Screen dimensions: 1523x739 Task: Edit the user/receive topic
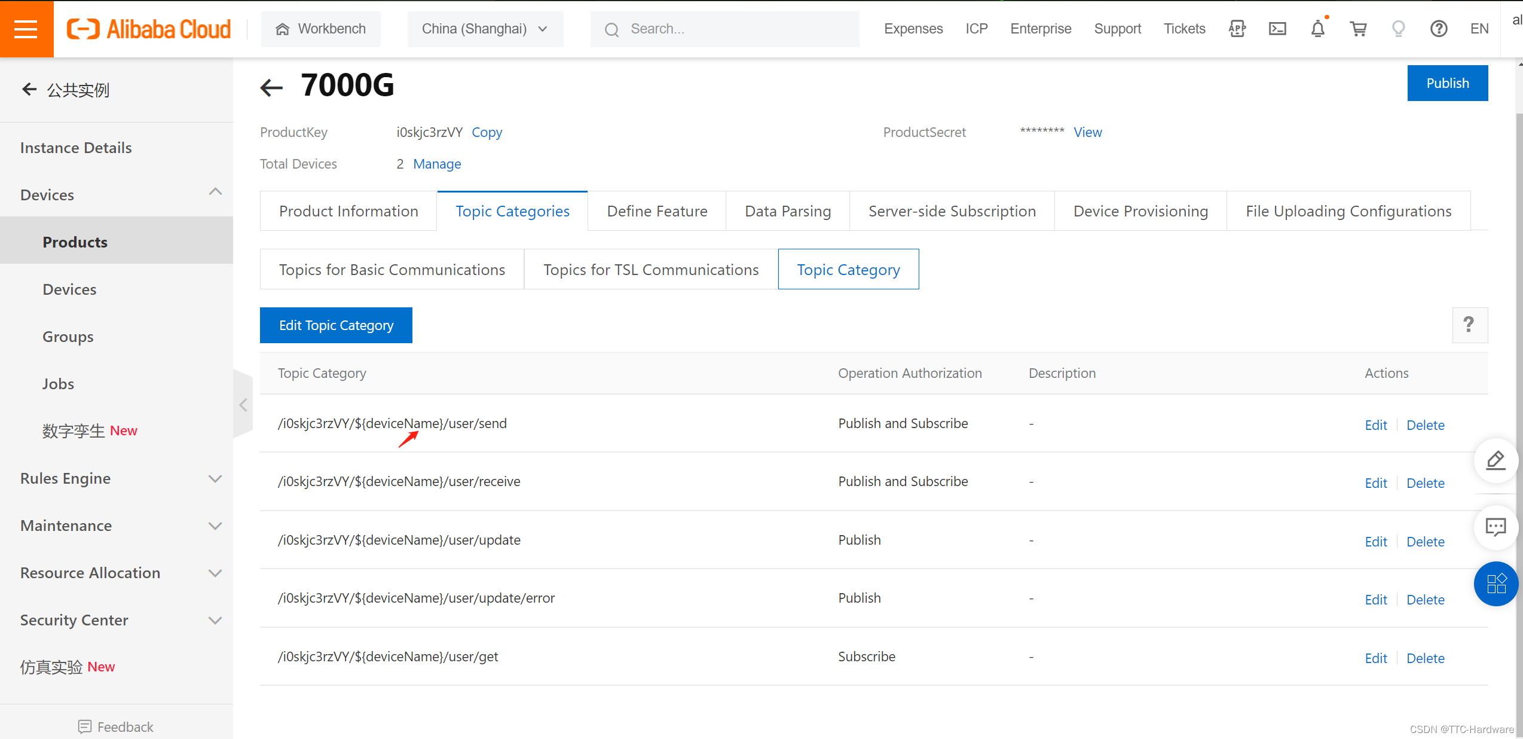[x=1375, y=483]
